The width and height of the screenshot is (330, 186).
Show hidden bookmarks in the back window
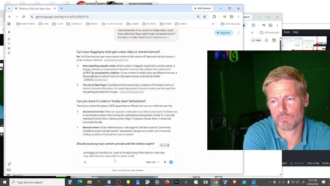pos(252,33)
